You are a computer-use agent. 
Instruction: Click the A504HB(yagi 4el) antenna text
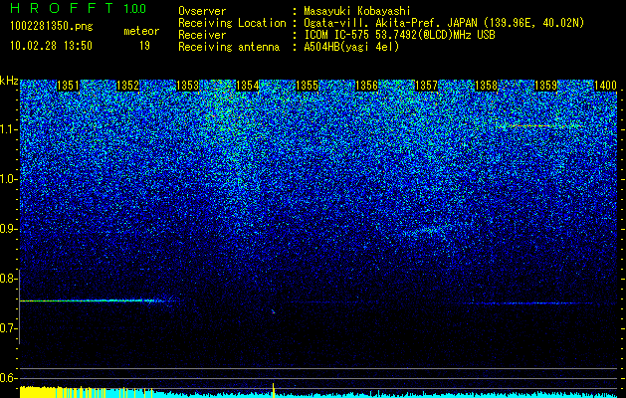point(351,47)
